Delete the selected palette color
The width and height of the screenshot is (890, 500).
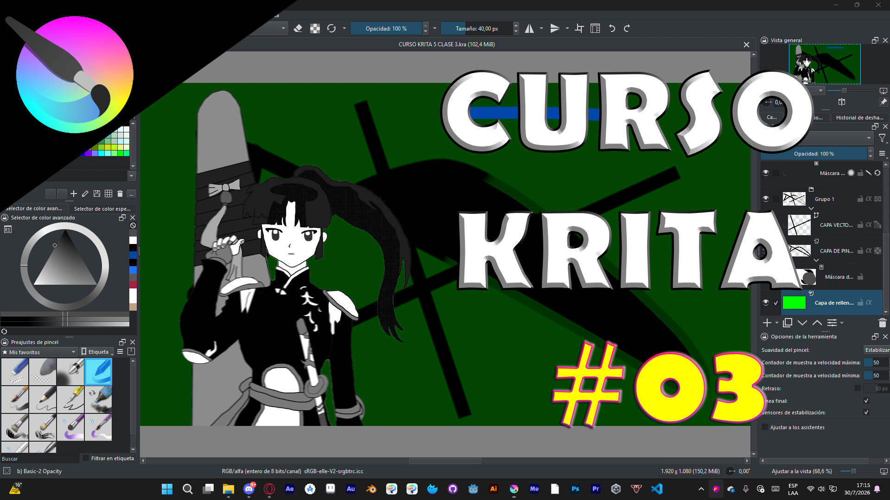(x=120, y=194)
